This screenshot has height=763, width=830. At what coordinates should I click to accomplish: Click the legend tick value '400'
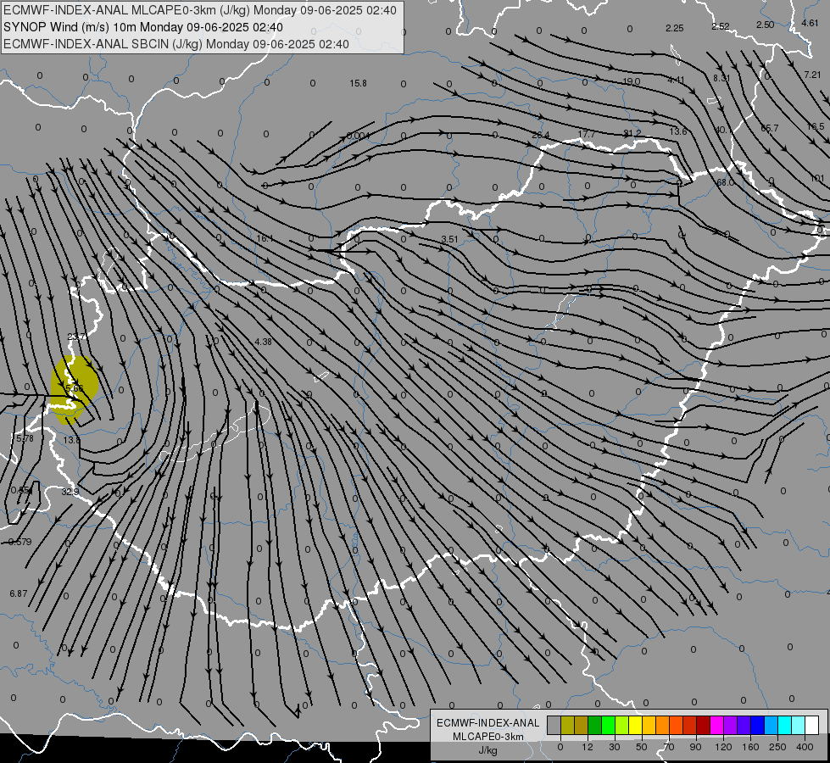click(x=805, y=747)
